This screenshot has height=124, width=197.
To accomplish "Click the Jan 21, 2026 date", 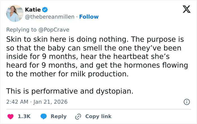I will point(50,102).
